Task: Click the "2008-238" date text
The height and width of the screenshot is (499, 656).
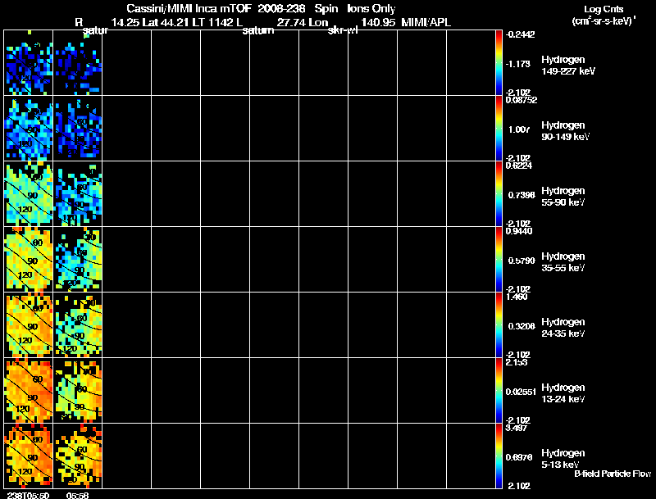Action: click(x=281, y=8)
